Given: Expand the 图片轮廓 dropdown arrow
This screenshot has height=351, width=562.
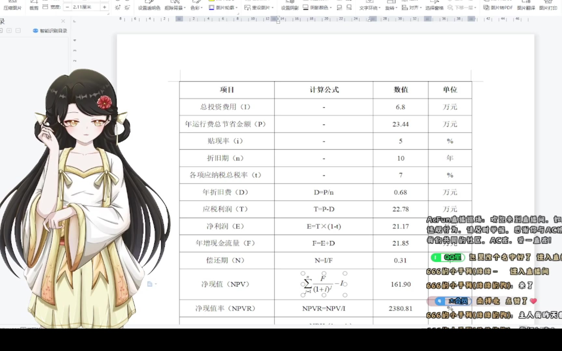Looking at the screenshot, I should click(x=236, y=7).
